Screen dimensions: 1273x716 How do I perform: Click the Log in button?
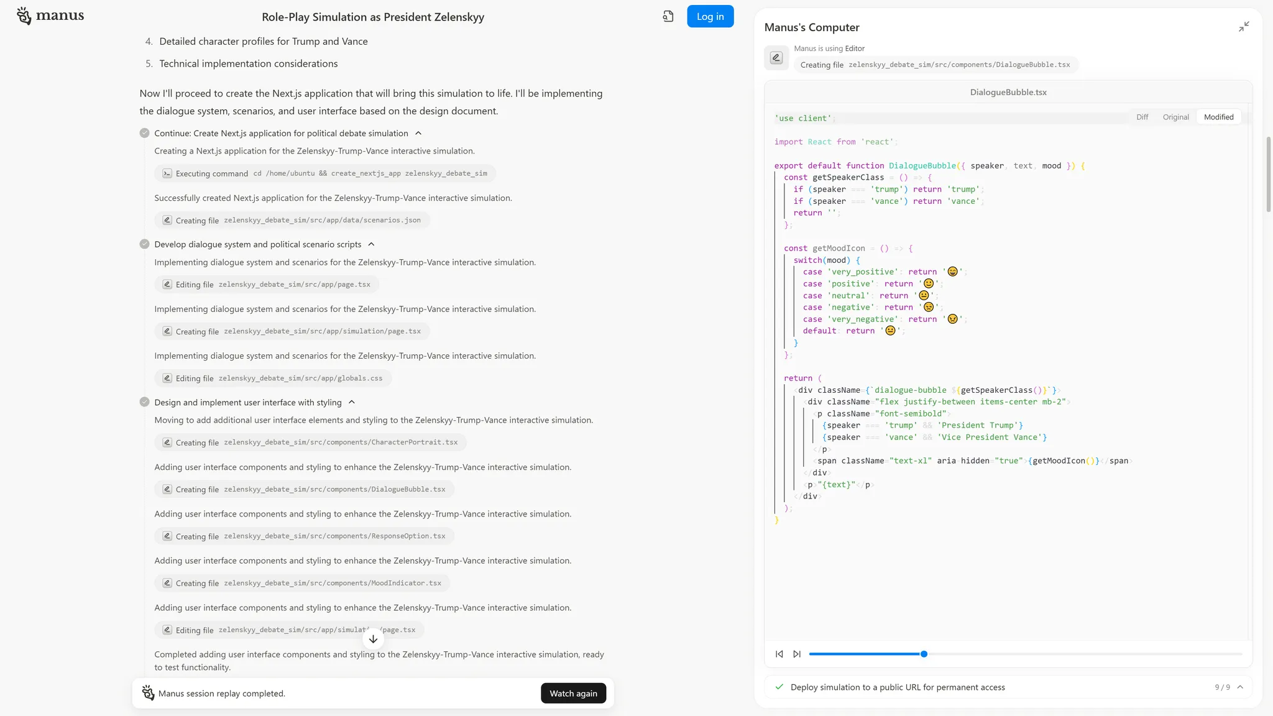(710, 17)
